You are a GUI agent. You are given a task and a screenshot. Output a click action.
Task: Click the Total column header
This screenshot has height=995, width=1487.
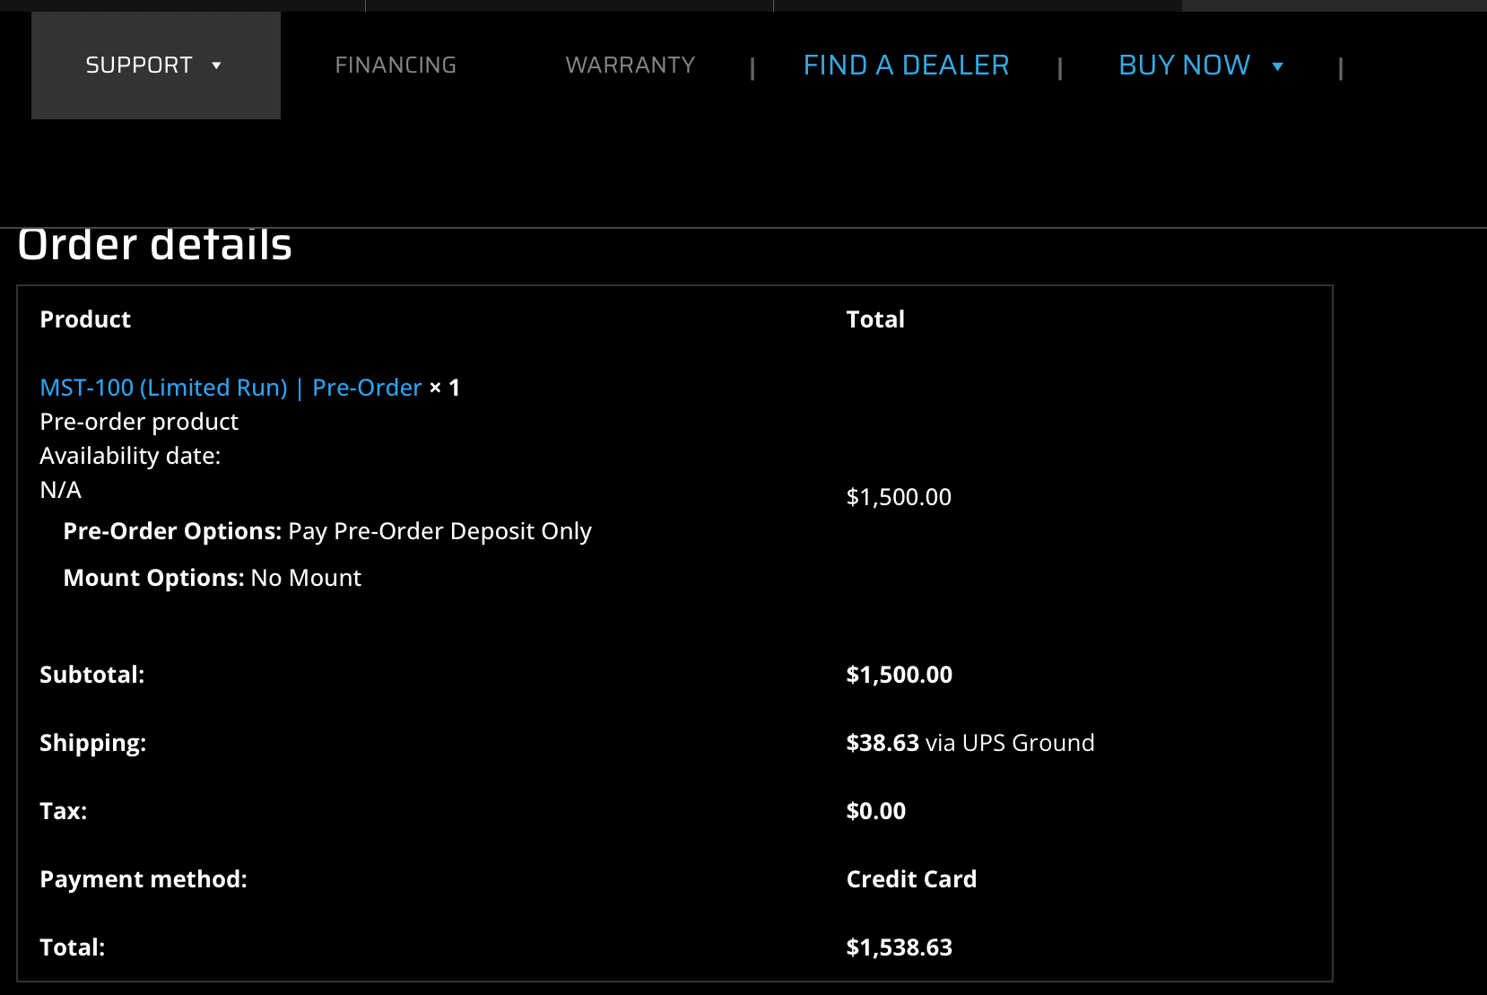tap(875, 319)
